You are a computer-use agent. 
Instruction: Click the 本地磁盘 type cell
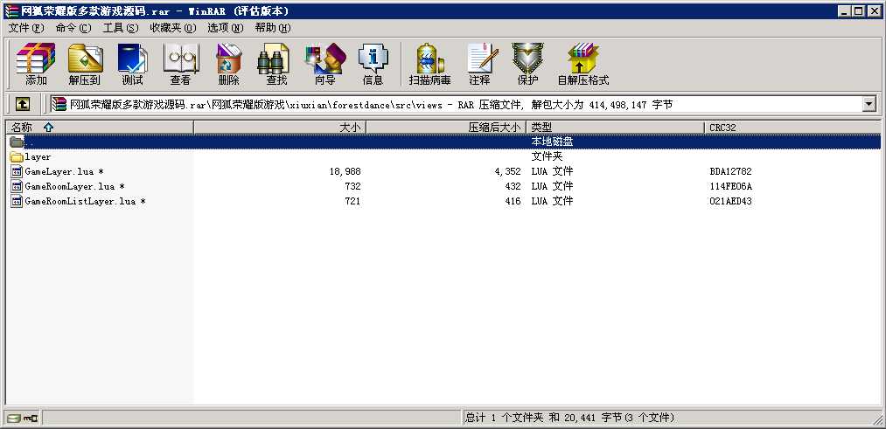pyautogui.click(x=552, y=142)
